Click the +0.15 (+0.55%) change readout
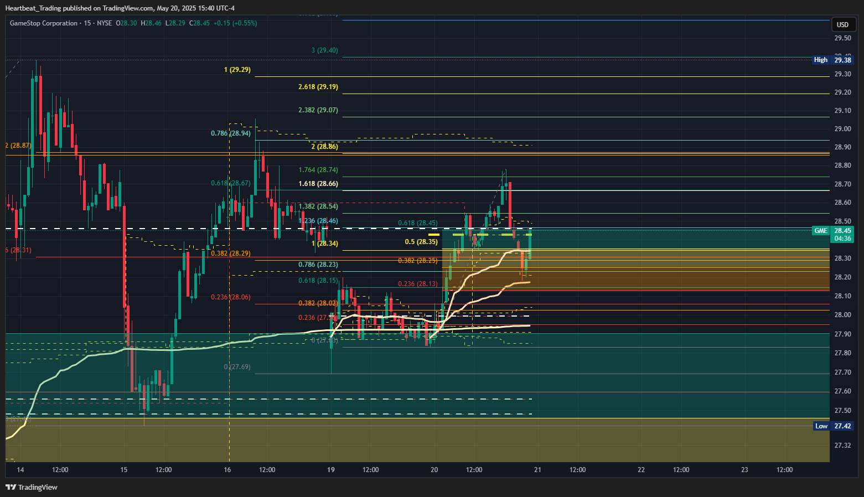This screenshot has width=864, height=497. (235, 23)
